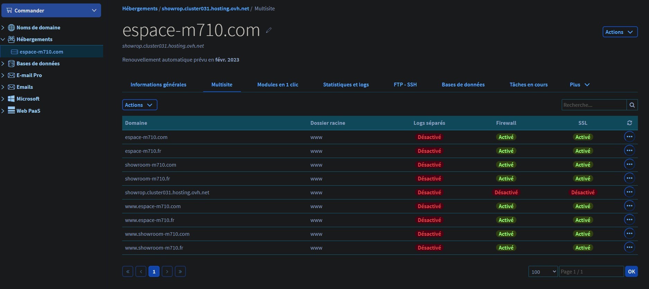Viewport: 649px width, 289px height.
Task: Open the Commander dropdown menu
Action: coord(51,10)
